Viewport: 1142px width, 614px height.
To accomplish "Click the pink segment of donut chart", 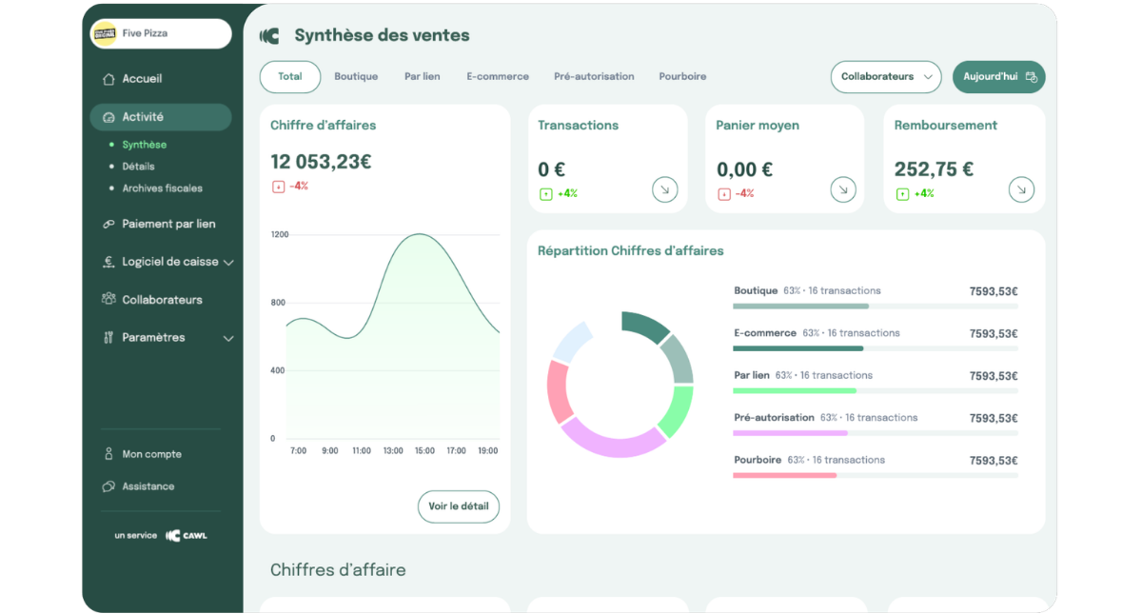I will click(559, 390).
